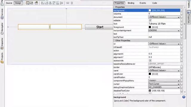Viewport: 191px width, 107px height.
Task: Click the columns value field
Action: [x=164, y=14]
